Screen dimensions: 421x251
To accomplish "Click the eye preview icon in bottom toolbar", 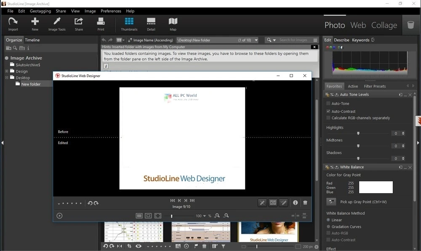I will 138,246.
